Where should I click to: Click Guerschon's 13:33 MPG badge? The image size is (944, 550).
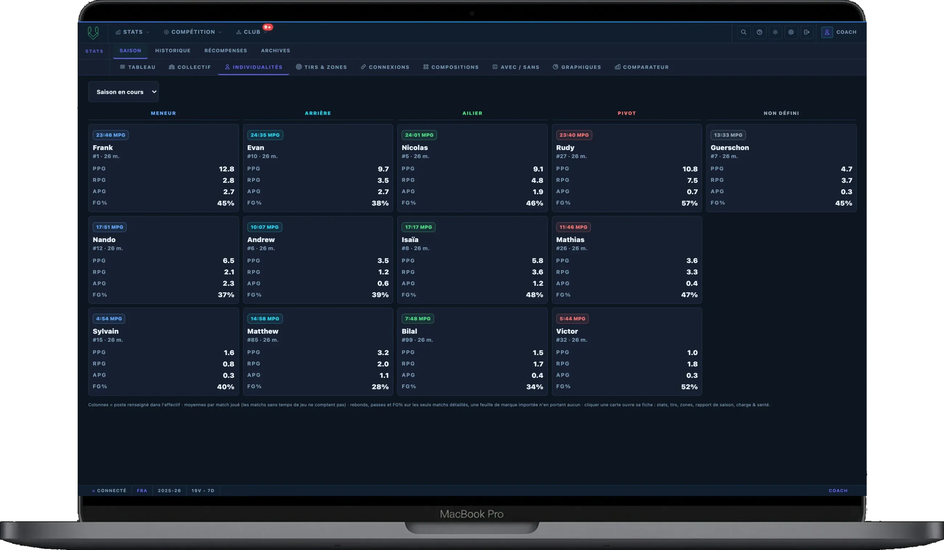[728, 135]
